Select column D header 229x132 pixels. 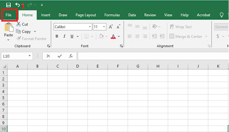pyautogui.click(x=77, y=66)
